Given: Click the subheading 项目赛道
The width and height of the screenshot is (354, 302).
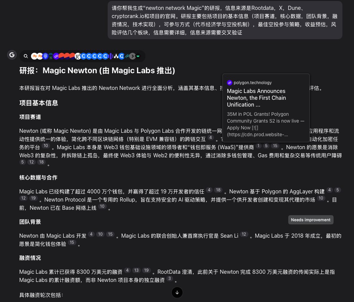Looking at the screenshot, I should click(x=30, y=117).
